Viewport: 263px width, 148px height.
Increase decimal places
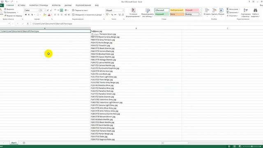pos(120,15)
